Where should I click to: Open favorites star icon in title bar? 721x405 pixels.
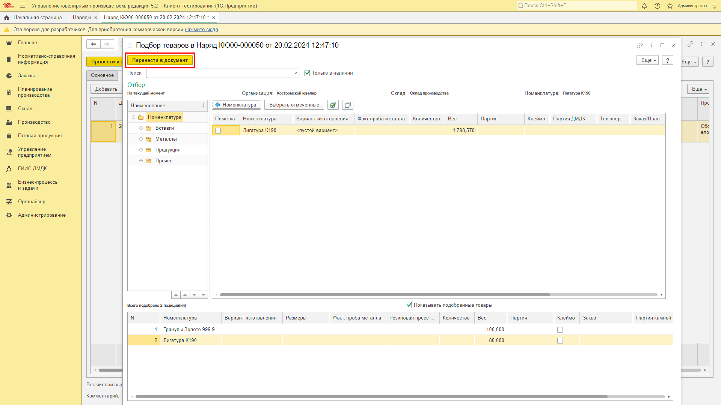pyautogui.click(x=670, y=6)
